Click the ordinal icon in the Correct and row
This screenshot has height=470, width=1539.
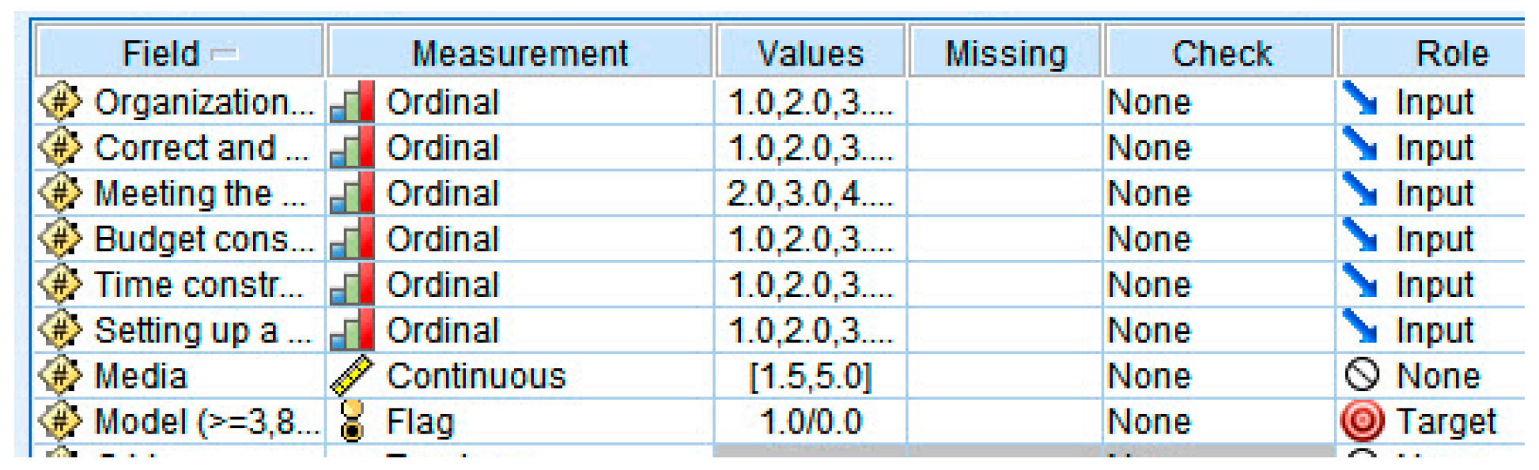pyautogui.click(x=352, y=148)
